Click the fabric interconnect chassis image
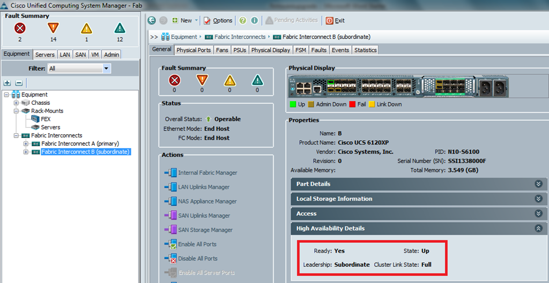This screenshot has width=549, height=283. (398, 86)
